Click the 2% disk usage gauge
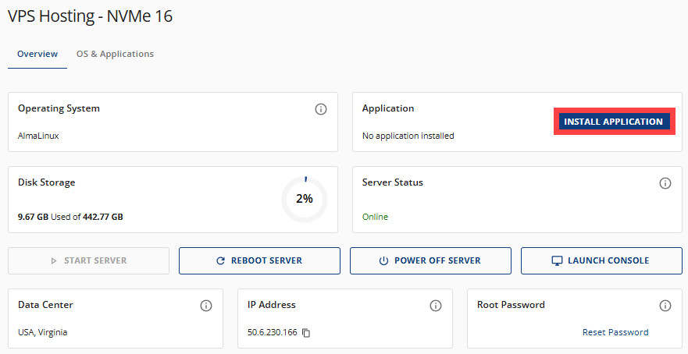The image size is (688, 354). (x=305, y=199)
